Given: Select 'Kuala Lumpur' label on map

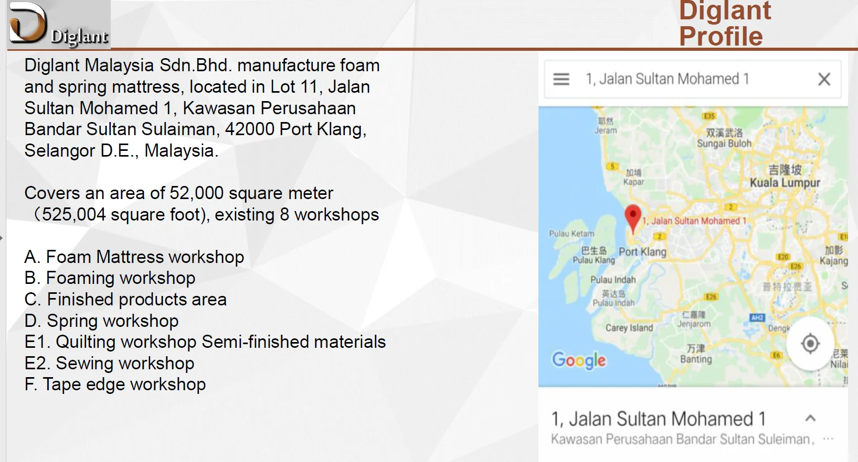Looking at the screenshot, I should pyautogui.click(x=785, y=183).
